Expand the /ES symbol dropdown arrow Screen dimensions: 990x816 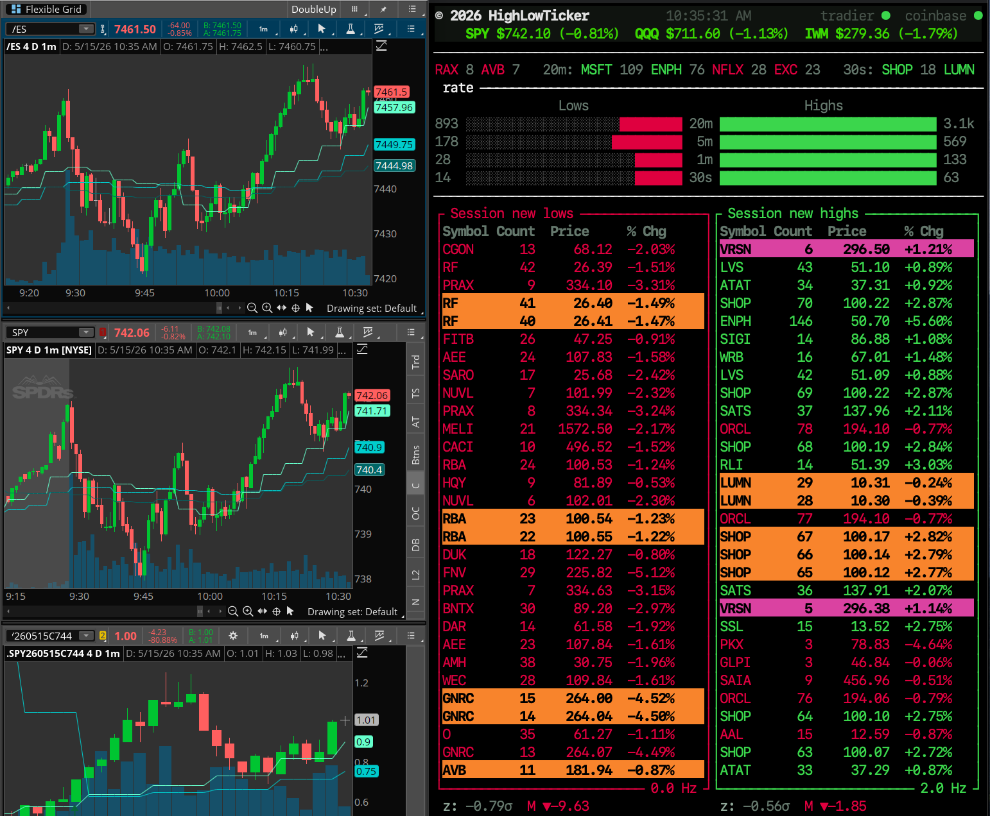click(x=86, y=29)
